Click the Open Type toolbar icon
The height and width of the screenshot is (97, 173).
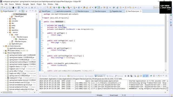pos(84,8)
